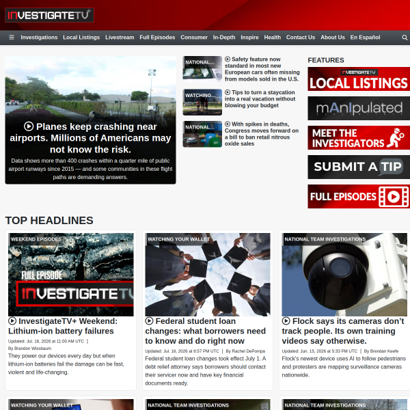Click Meet the Investigators banner
This screenshot has height=410, width=410.
(359, 138)
